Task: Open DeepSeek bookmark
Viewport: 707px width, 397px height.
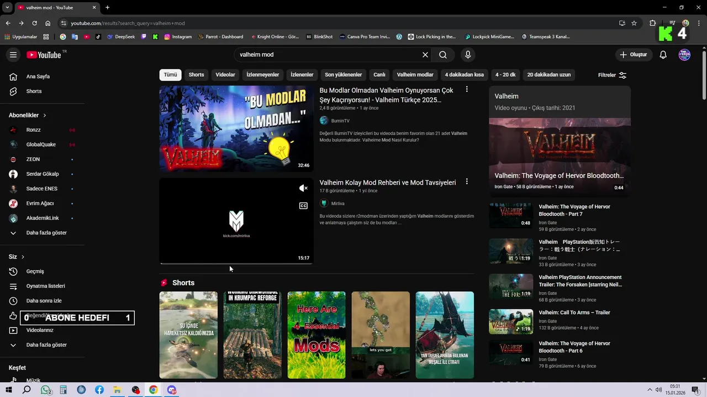Action: click(121, 37)
